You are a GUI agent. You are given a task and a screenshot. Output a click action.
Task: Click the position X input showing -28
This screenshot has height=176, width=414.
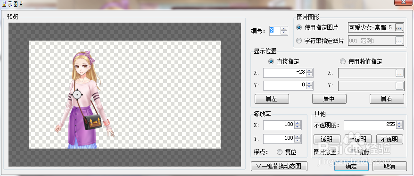pos(285,73)
